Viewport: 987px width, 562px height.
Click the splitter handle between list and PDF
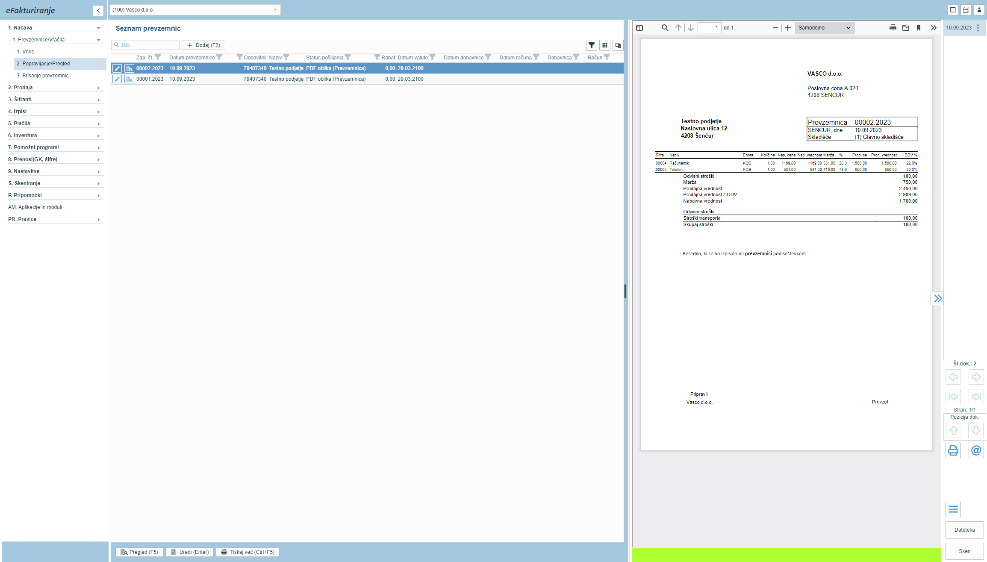625,291
